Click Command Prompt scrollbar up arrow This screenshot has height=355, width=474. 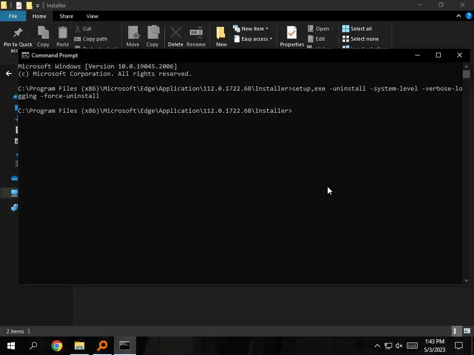(x=466, y=67)
